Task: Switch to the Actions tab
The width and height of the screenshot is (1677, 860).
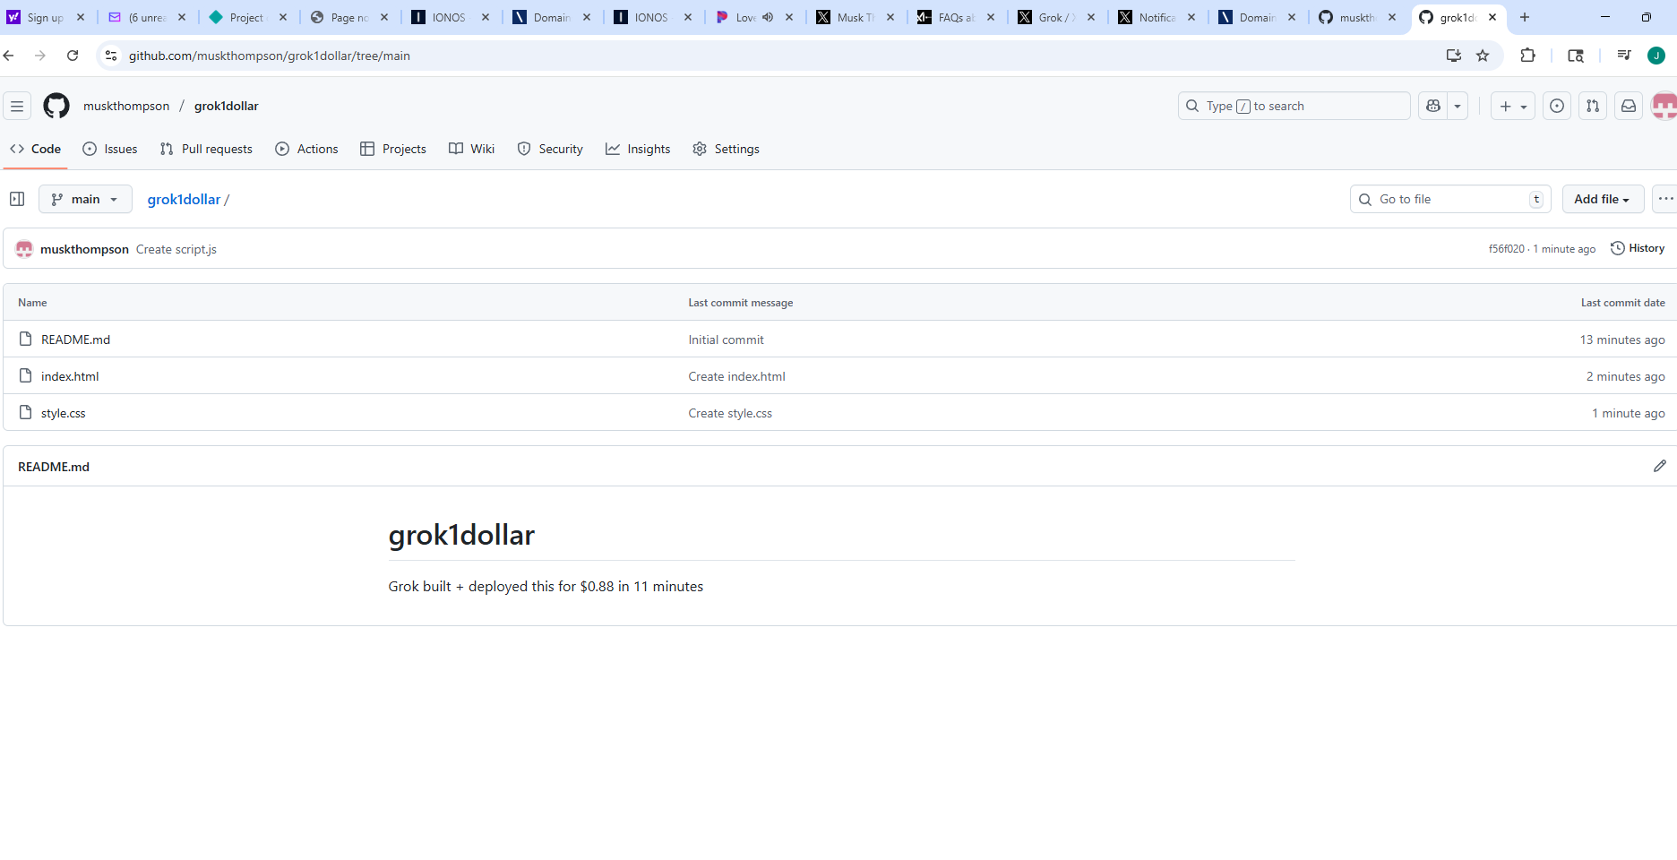Action: pos(306,149)
